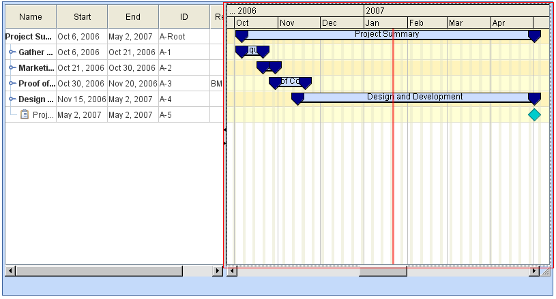Click the left scroll arrow of the Gantt scrollbar
The width and height of the screenshot is (556, 299).
point(233,271)
